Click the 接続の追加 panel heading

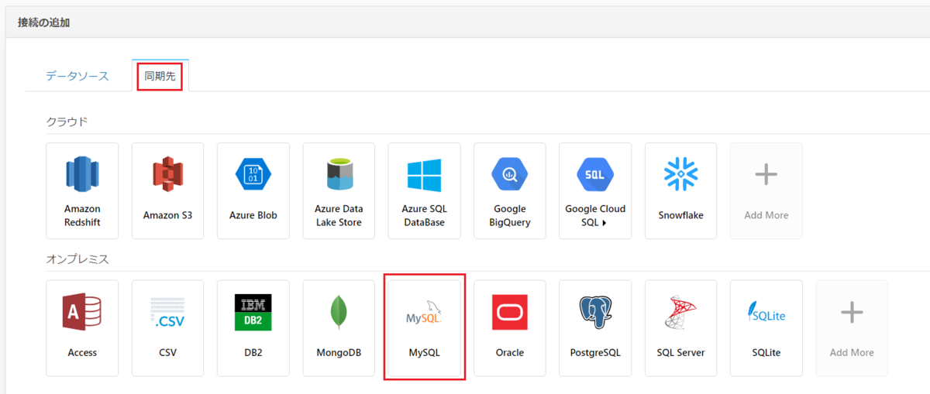(44, 22)
